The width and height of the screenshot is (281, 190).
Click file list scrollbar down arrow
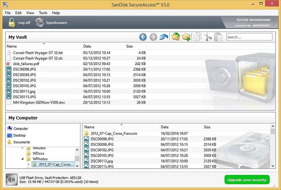[x=273, y=166]
